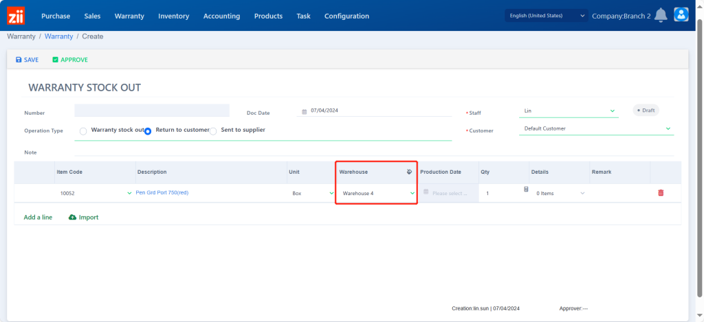Image resolution: width=704 pixels, height=322 pixels.
Task: Click the Doc Date calendar icon
Action: pyautogui.click(x=304, y=111)
